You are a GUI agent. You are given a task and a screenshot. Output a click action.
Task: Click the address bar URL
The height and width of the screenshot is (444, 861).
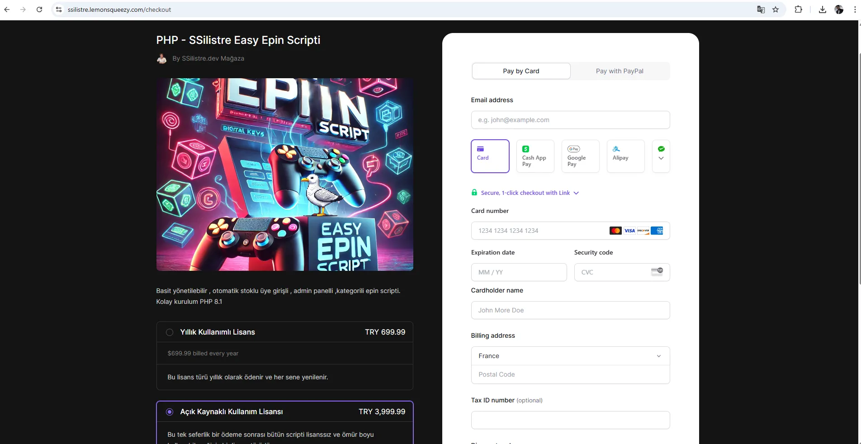click(x=119, y=9)
